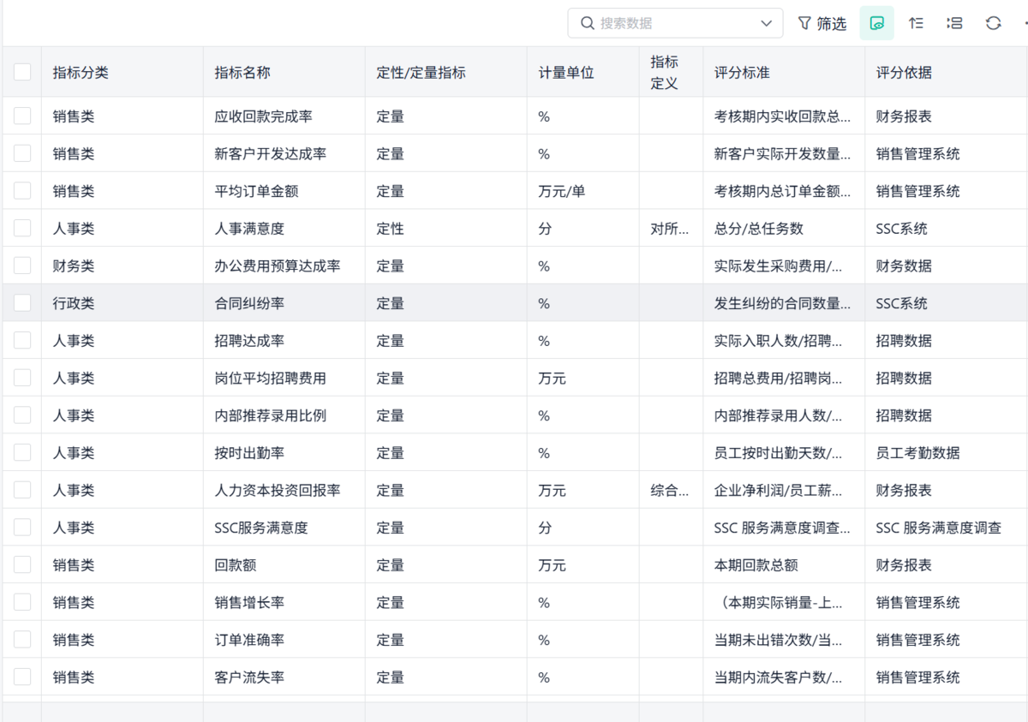Viewport: 1028px width, 722px height.
Task: Click the 计量单位 column header
Action: tap(583, 72)
